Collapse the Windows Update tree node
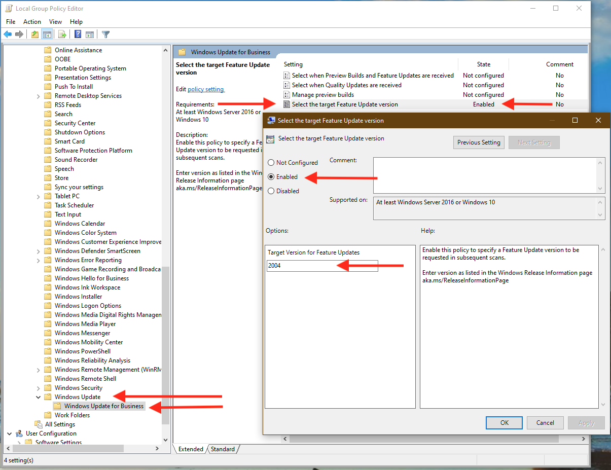The height and width of the screenshot is (470, 611). point(39,397)
